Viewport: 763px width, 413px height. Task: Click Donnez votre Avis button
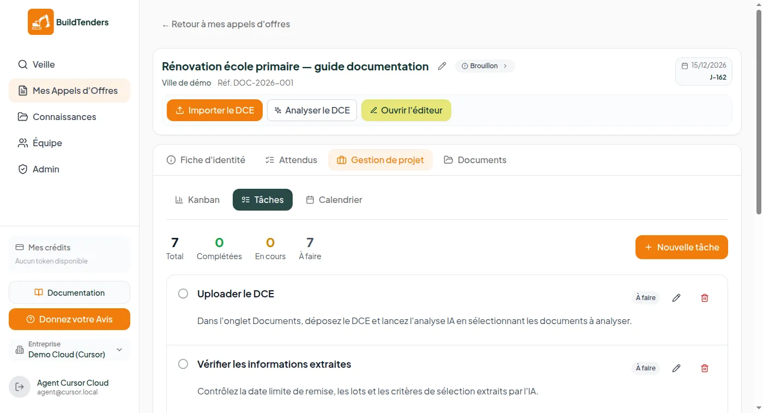(69, 319)
